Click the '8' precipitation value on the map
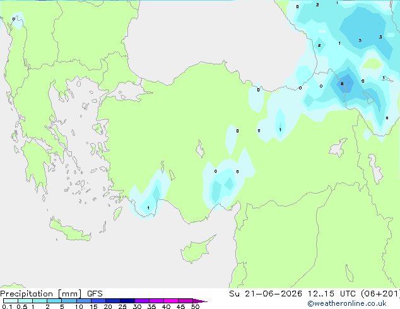 click(342, 84)
